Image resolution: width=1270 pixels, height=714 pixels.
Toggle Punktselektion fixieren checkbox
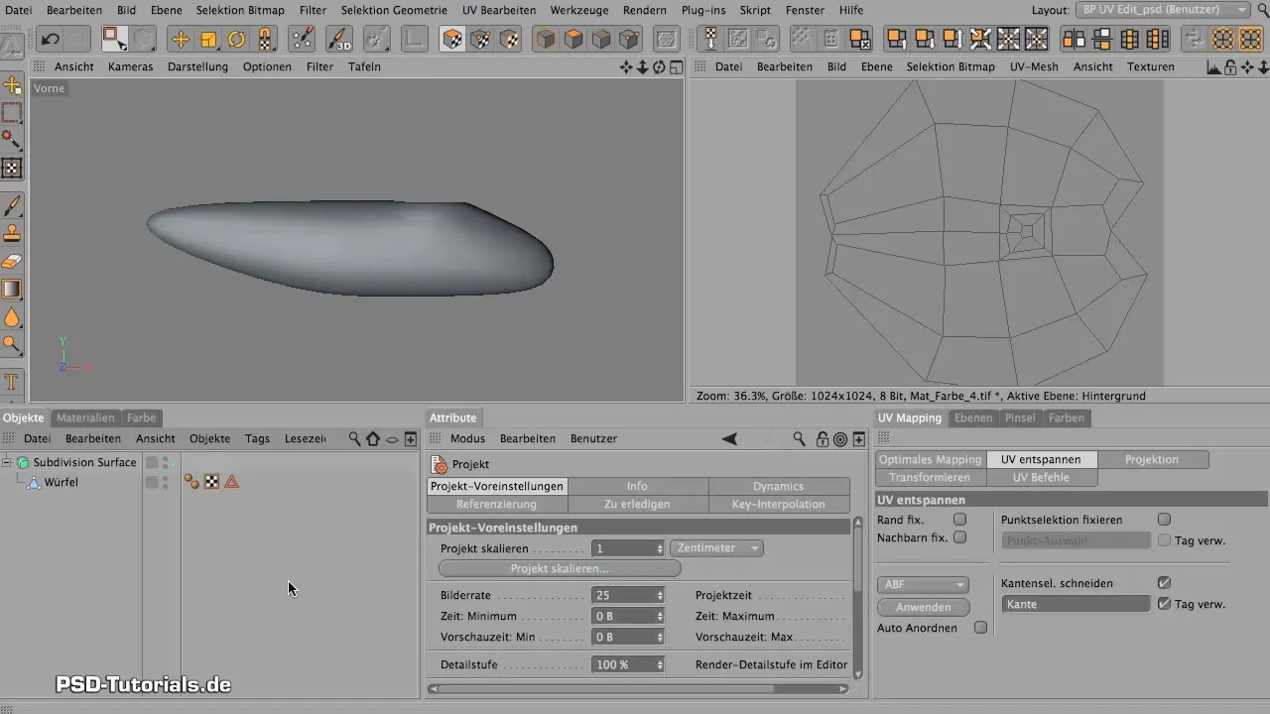[1165, 520]
